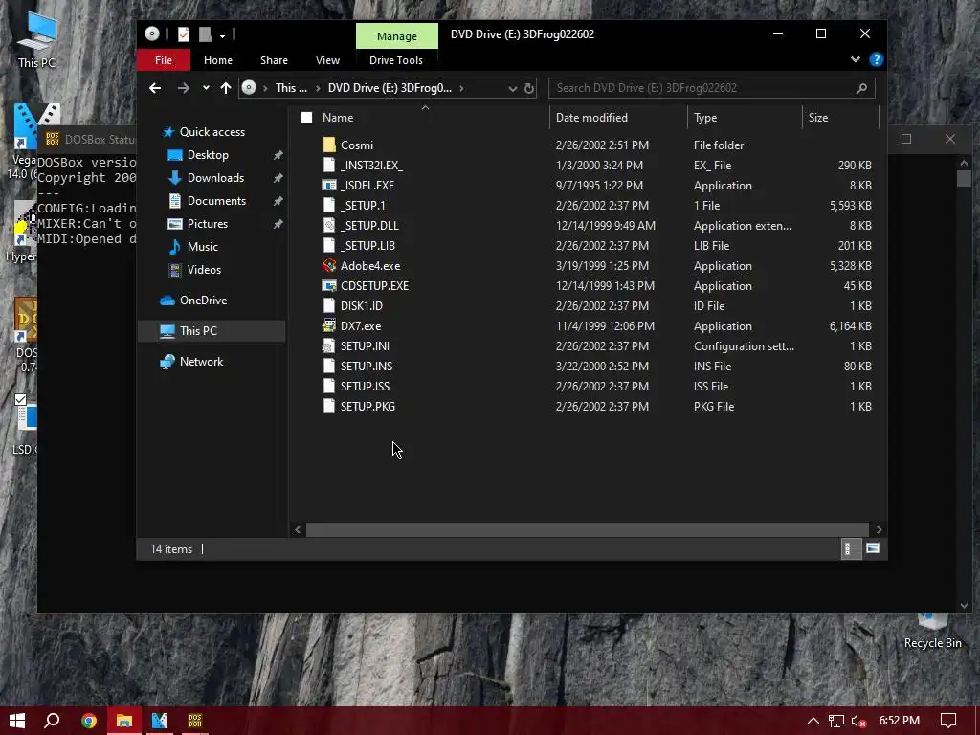Open Documents in the navigation pane
This screenshot has width=980, height=735.
click(x=216, y=201)
